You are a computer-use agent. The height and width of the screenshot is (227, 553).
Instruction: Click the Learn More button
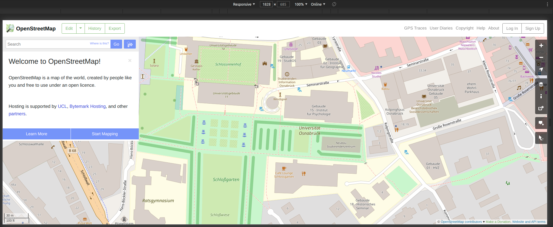37,134
